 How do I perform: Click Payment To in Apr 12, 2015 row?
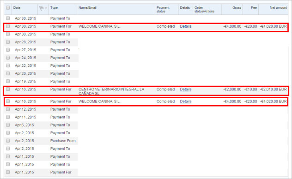point(60,109)
